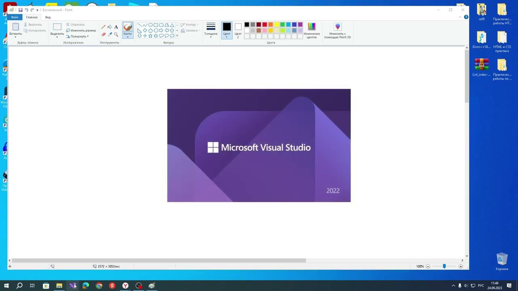The image size is (518, 291).
Task: Click the Edit with Paint 3D icon
Action: (338, 27)
